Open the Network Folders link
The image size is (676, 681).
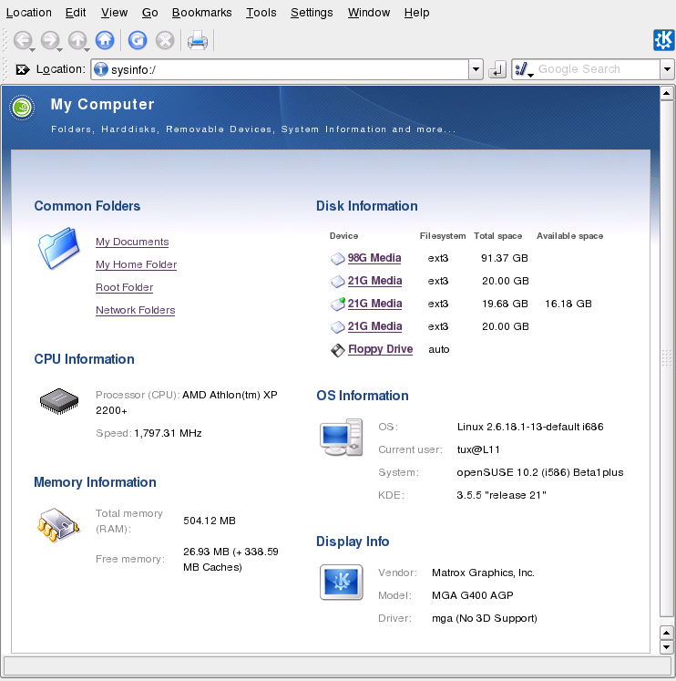tap(136, 310)
